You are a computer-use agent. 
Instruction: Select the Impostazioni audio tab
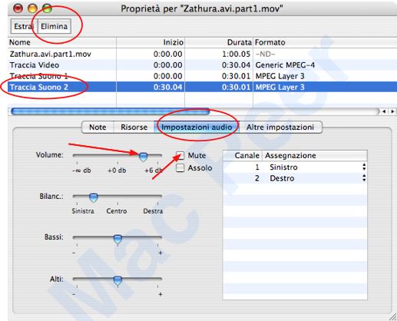[197, 127]
